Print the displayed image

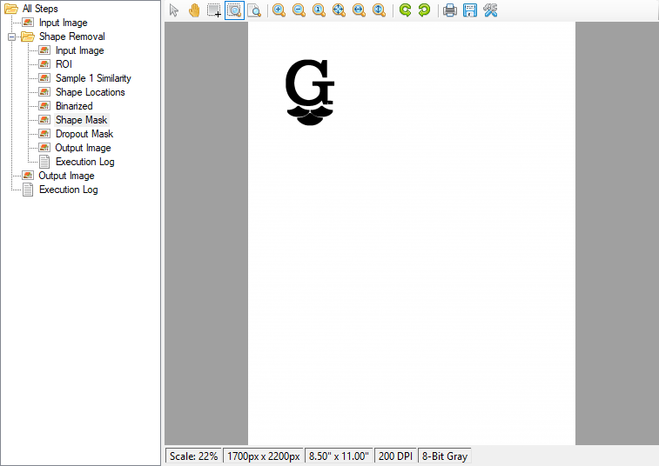pos(450,10)
